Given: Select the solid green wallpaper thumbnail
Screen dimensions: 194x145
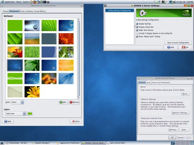Looking at the screenshot, I should pos(15,25).
